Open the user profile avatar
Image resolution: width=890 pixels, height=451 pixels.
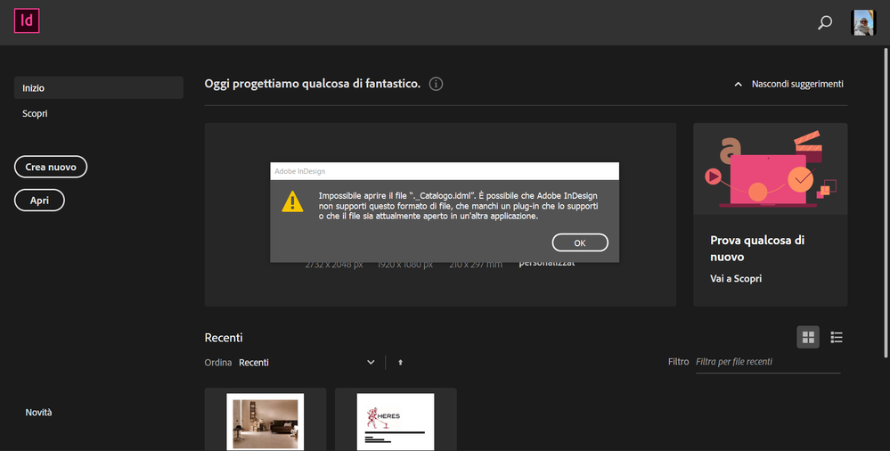pyautogui.click(x=863, y=22)
